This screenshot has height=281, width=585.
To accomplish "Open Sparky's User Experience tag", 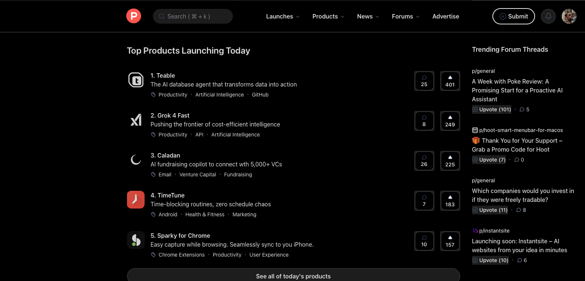I will click(269, 255).
